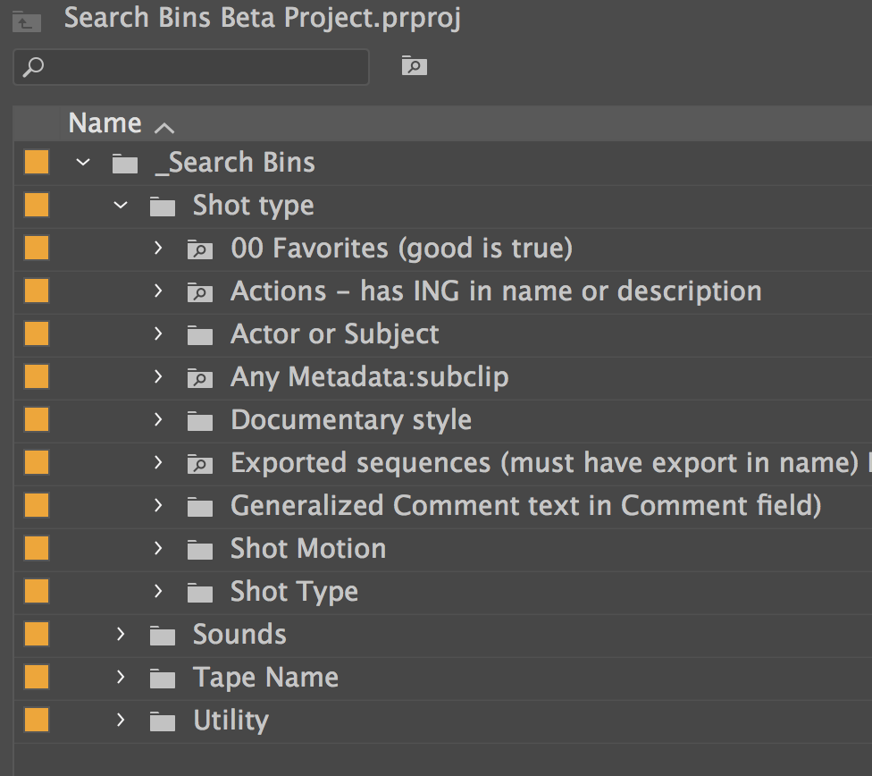Collapse the Shot type bin

(121, 205)
